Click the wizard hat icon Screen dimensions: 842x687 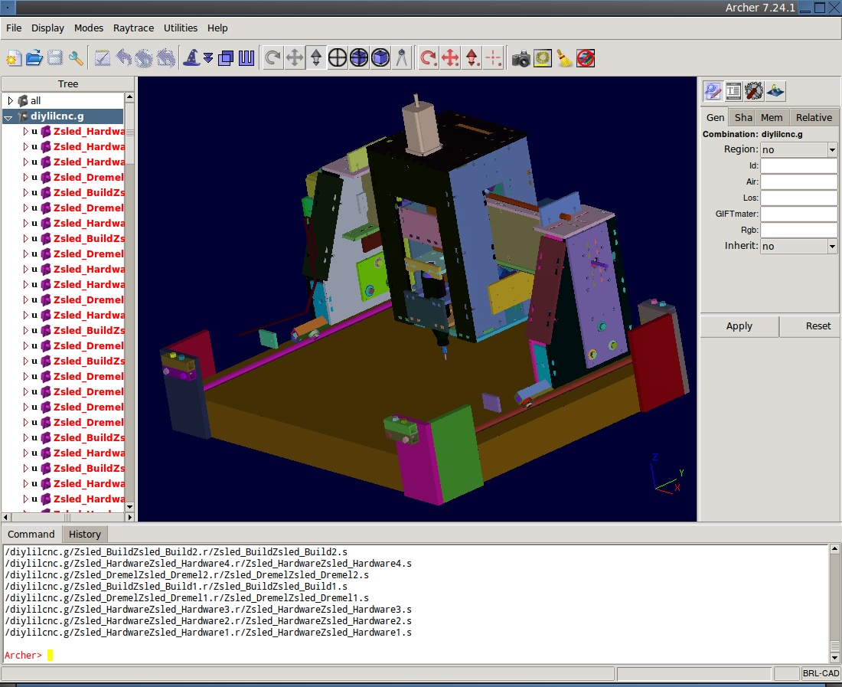[x=190, y=58]
